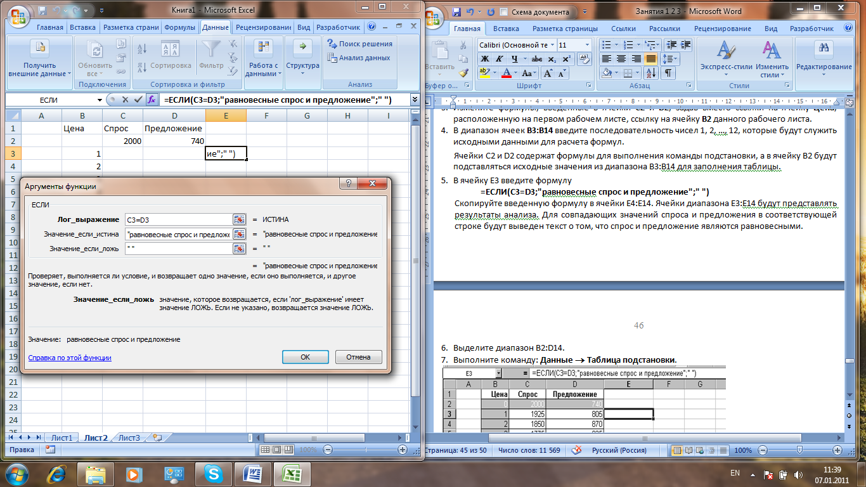Insert a new worksheet tab icon
The image size is (866, 487).
pyautogui.click(x=157, y=438)
